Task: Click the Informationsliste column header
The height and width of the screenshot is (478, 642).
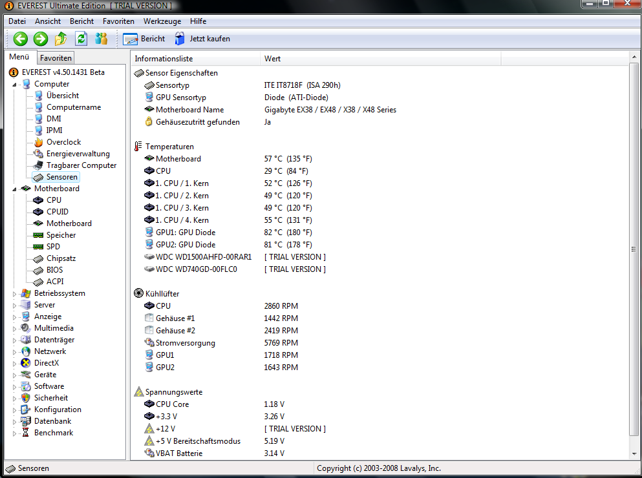Action: 195,59
